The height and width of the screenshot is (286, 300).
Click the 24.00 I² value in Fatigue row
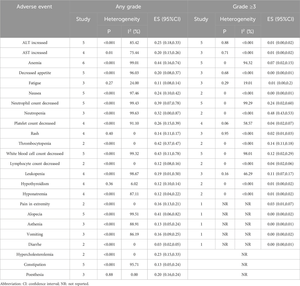coord(134,83)
